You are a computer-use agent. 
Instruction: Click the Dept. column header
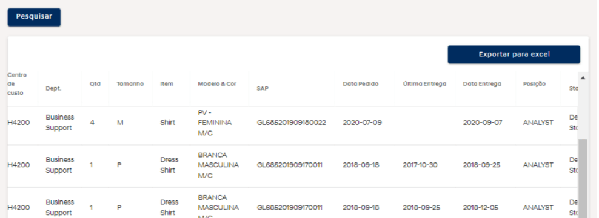pos(53,88)
